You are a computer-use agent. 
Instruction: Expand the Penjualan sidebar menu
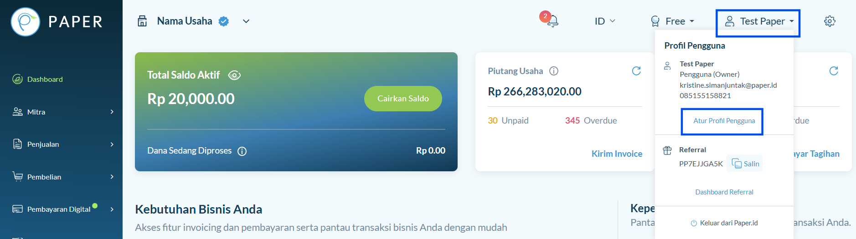tap(63, 144)
